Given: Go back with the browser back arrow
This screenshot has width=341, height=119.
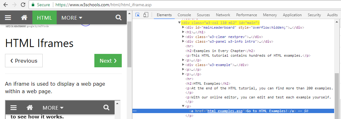Looking at the screenshot, I should pyautogui.click(x=5, y=5).
